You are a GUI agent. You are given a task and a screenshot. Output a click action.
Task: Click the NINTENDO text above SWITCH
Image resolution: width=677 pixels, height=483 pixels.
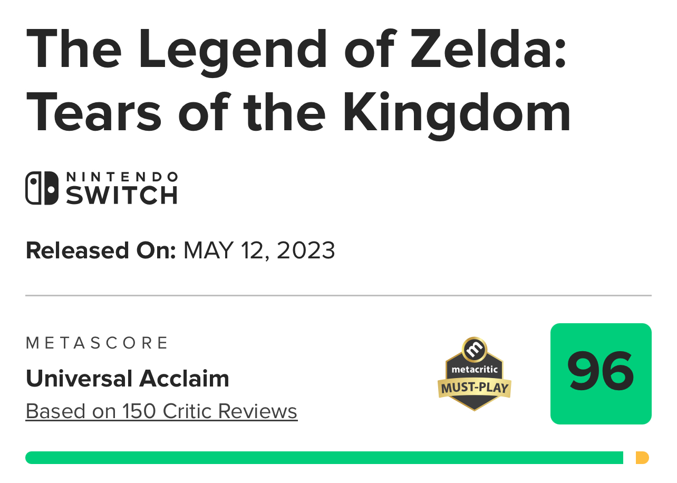click(121, 177)
